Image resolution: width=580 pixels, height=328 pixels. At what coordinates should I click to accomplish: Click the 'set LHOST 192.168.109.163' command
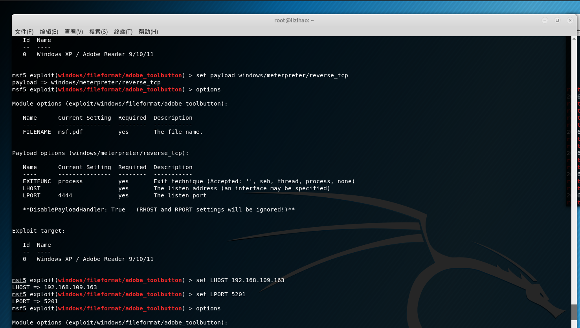click(240, 280)
